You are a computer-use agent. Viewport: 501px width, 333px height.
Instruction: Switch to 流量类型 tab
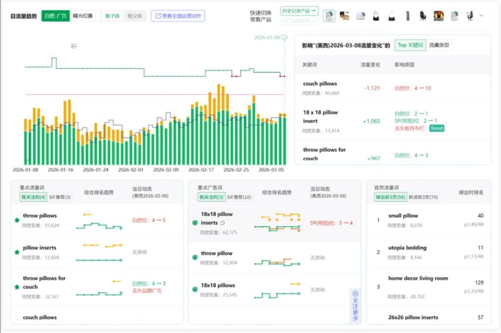439,45
